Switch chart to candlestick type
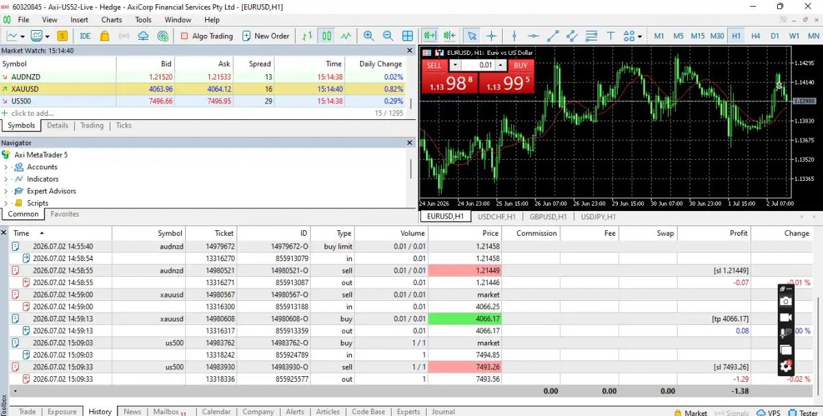 [326, 36]
